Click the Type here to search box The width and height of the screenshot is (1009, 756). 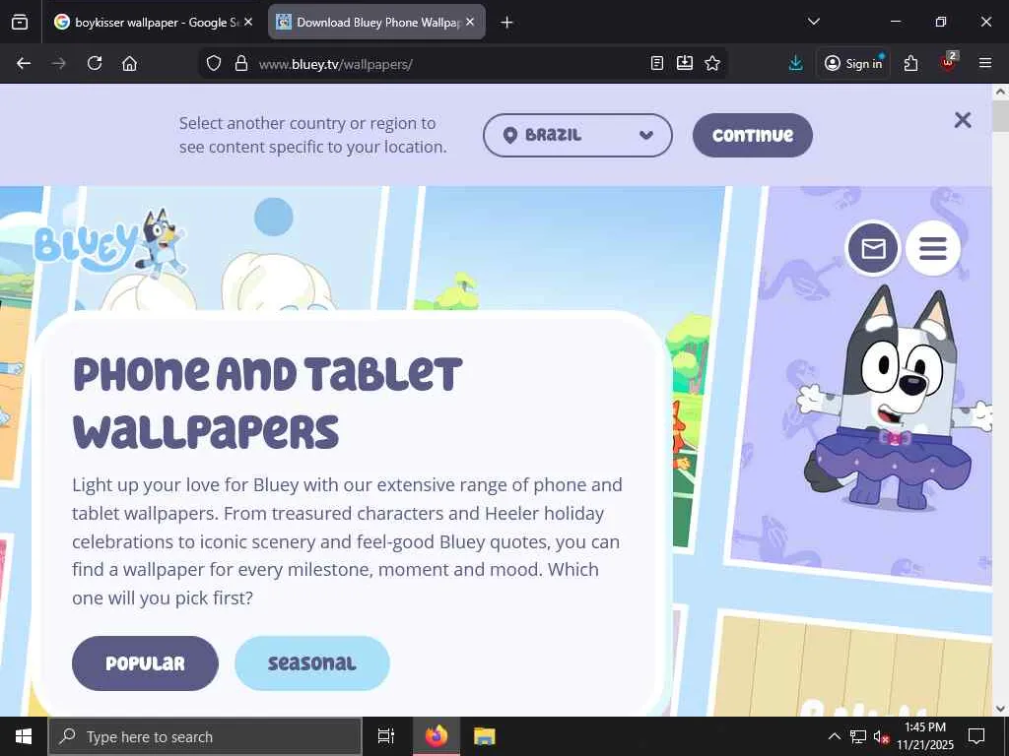(x=205, y=736)
